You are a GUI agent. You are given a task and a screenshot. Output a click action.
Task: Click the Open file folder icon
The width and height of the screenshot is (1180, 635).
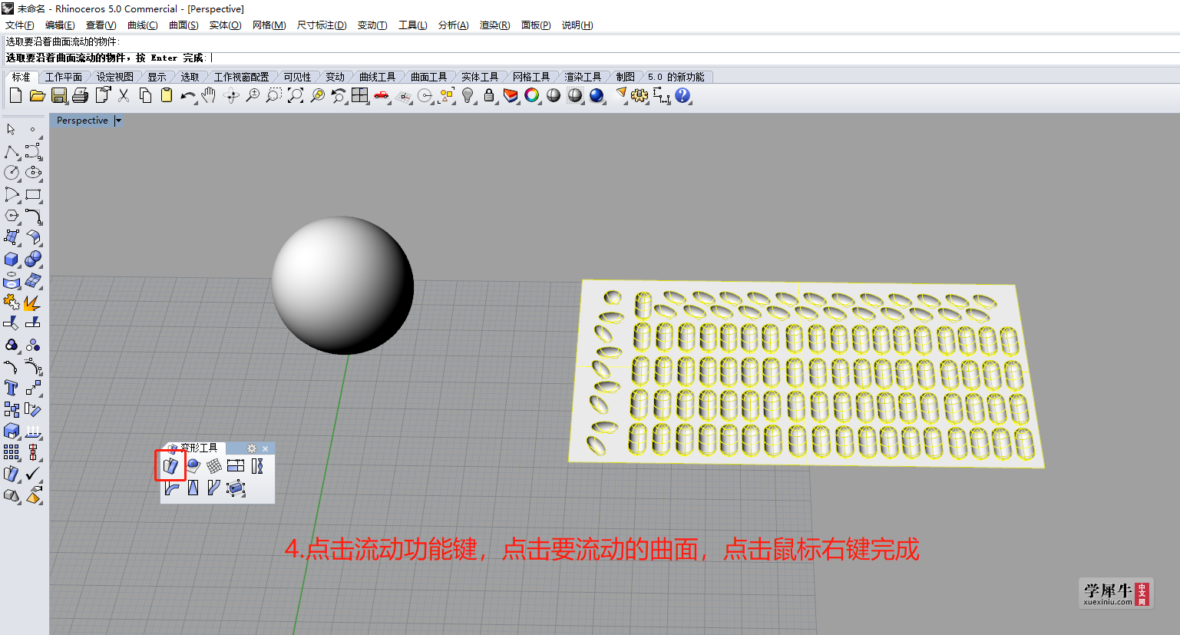37,95
